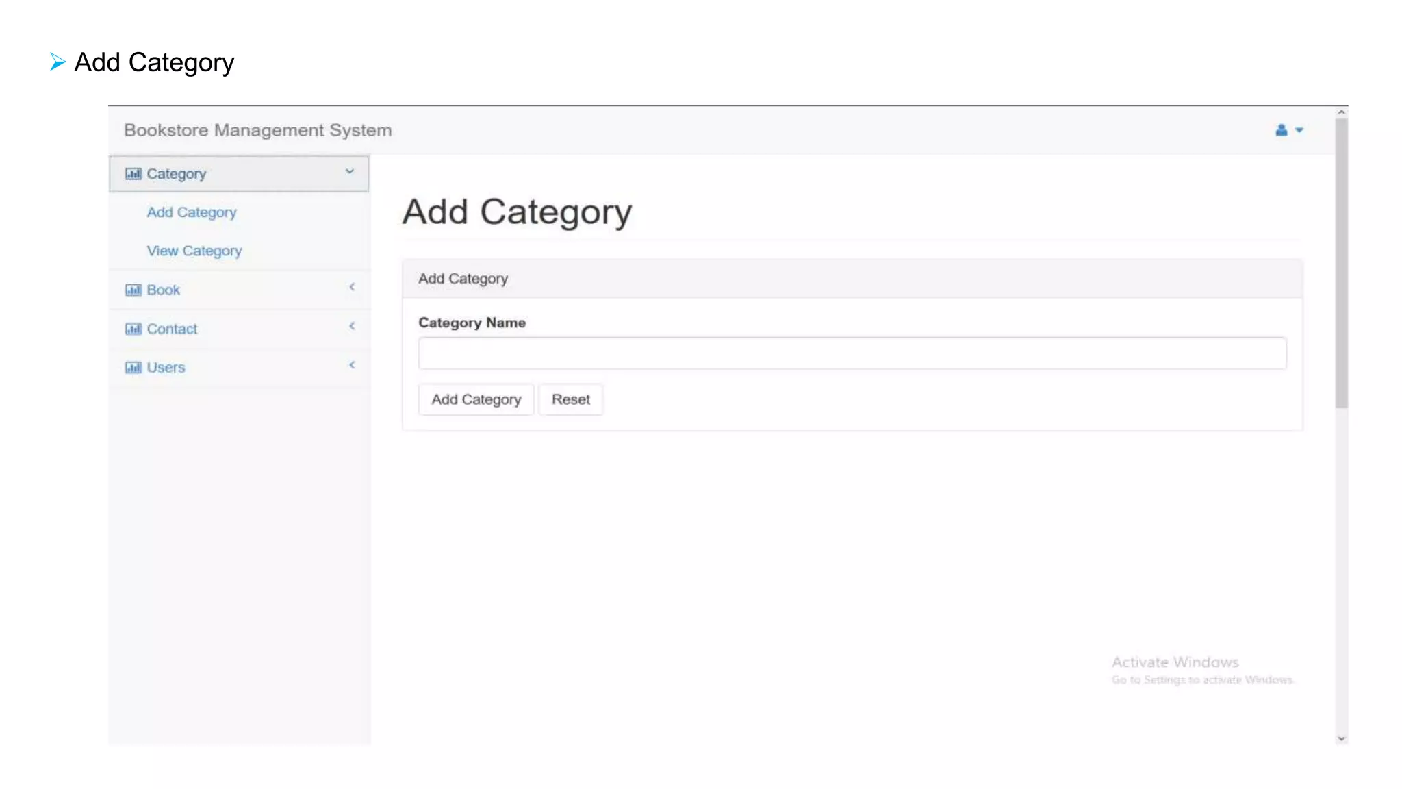The height and width of the screenshot is (789, 1402).
Task: Click the chart icon beside Contact
Action: [x=133, y=329]
